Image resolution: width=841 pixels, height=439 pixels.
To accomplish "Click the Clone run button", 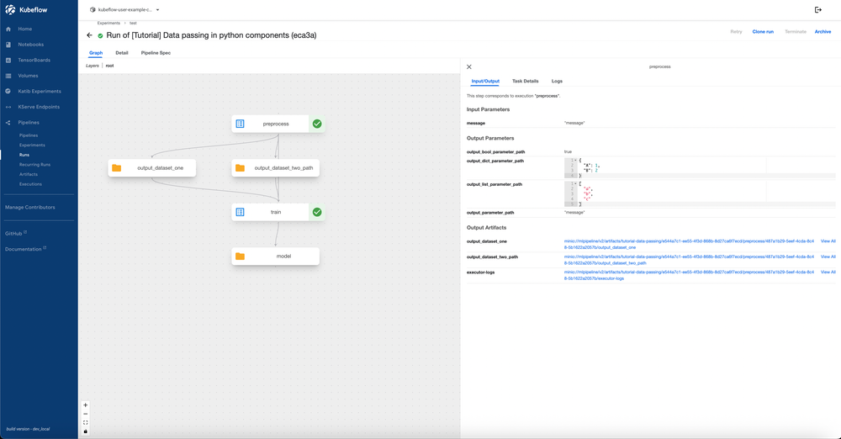I will 763,32.
